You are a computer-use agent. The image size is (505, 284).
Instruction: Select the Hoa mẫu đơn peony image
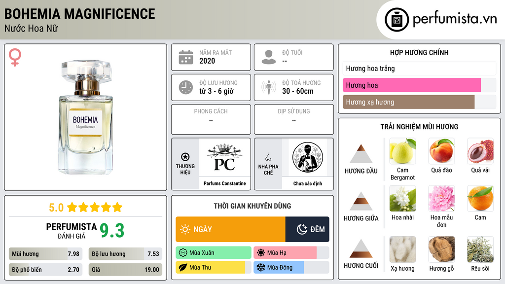point(441,198)
